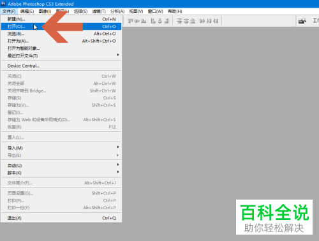Image resolution: width=319 pixels, height=241 pixels.
Task: Open Adobe Bridge with the Go to Bridge icon
Action: 302,21
